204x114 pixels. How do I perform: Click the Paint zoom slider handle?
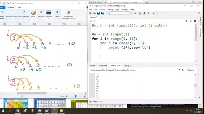click(76, 96)
